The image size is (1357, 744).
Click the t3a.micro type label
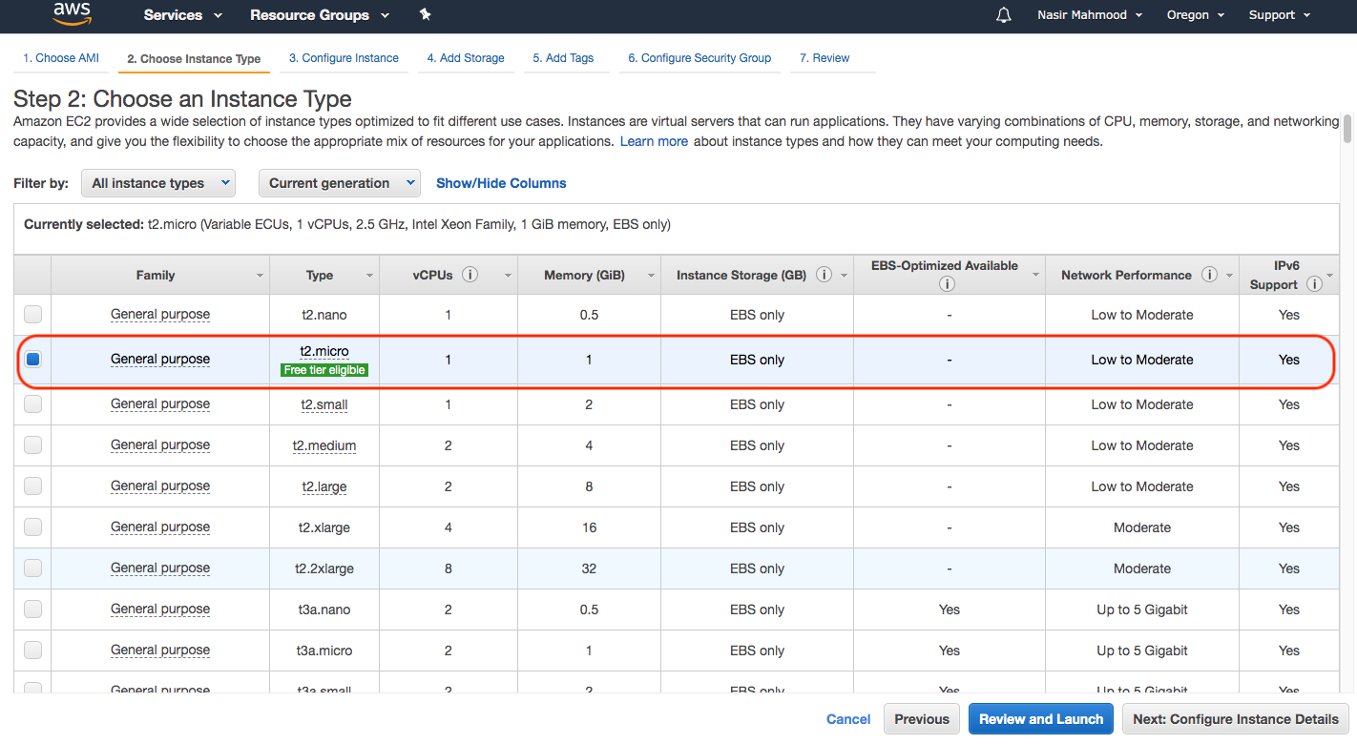[x=324, y=651]
